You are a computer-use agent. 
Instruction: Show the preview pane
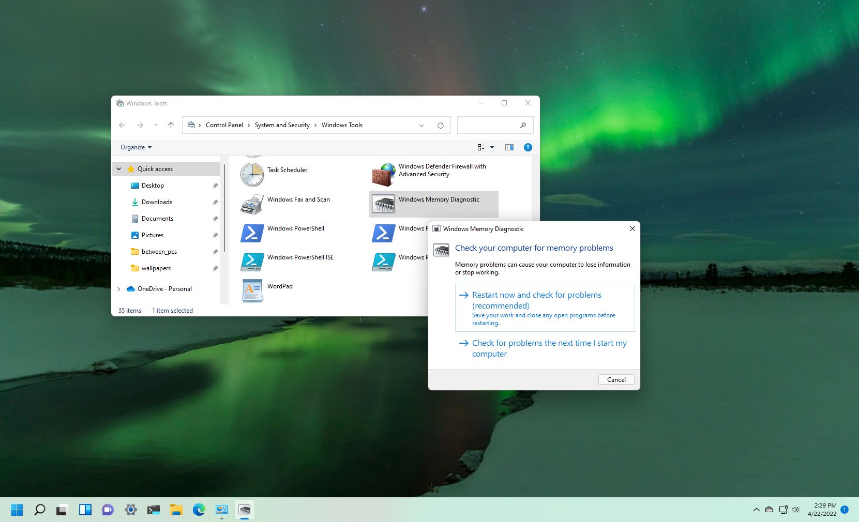[x=509, y=147]
